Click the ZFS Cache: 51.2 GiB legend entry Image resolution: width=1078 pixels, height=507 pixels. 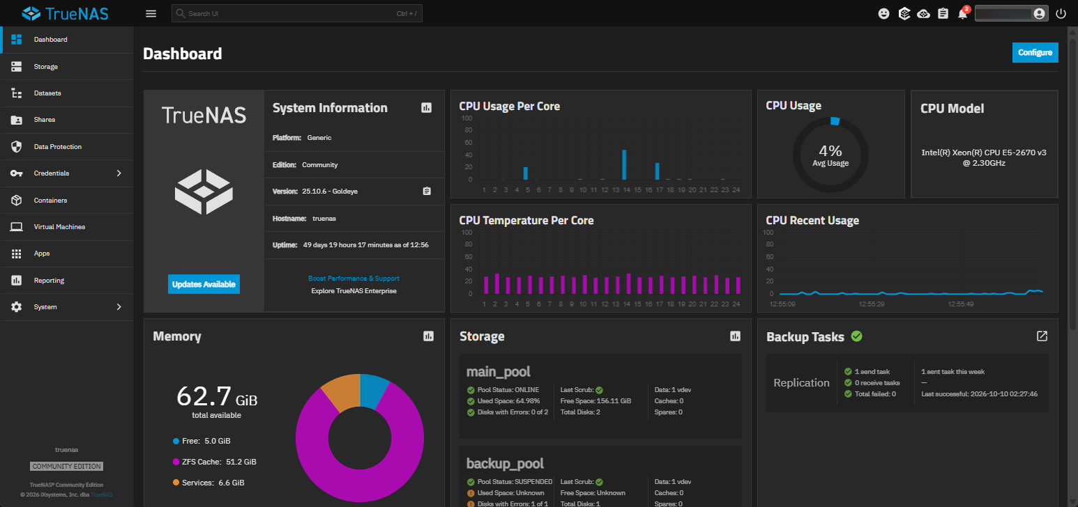(214, 462)
